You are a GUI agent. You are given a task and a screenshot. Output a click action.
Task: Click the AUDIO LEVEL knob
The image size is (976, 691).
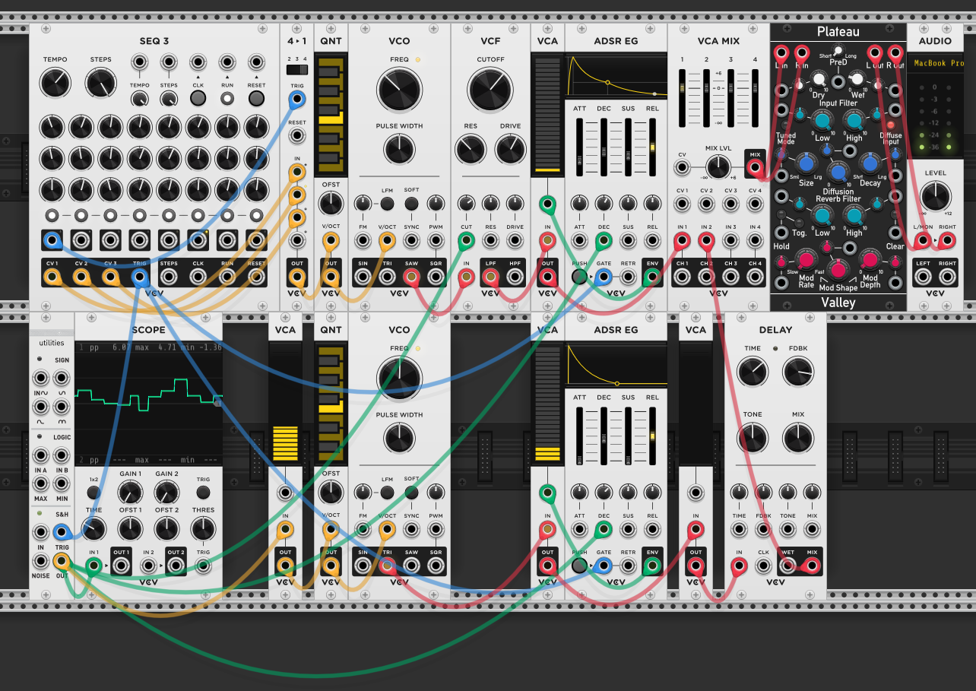click(935, 196)
